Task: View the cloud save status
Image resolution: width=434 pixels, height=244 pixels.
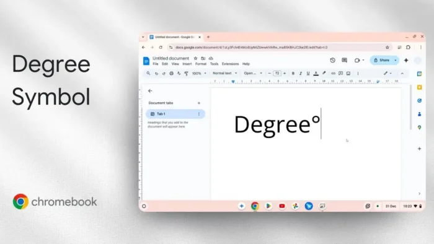Action: point(211,58)
